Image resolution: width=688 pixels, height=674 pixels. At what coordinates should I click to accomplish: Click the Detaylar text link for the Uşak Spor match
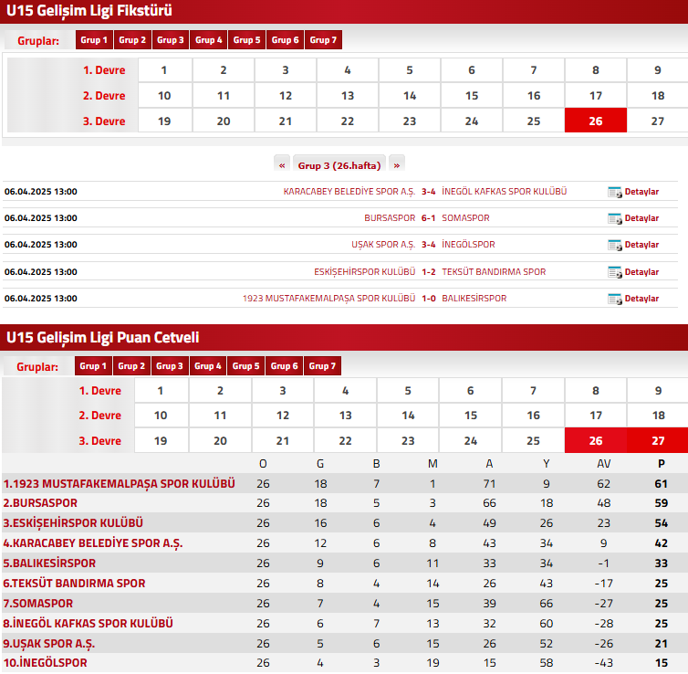coord(641,245)
